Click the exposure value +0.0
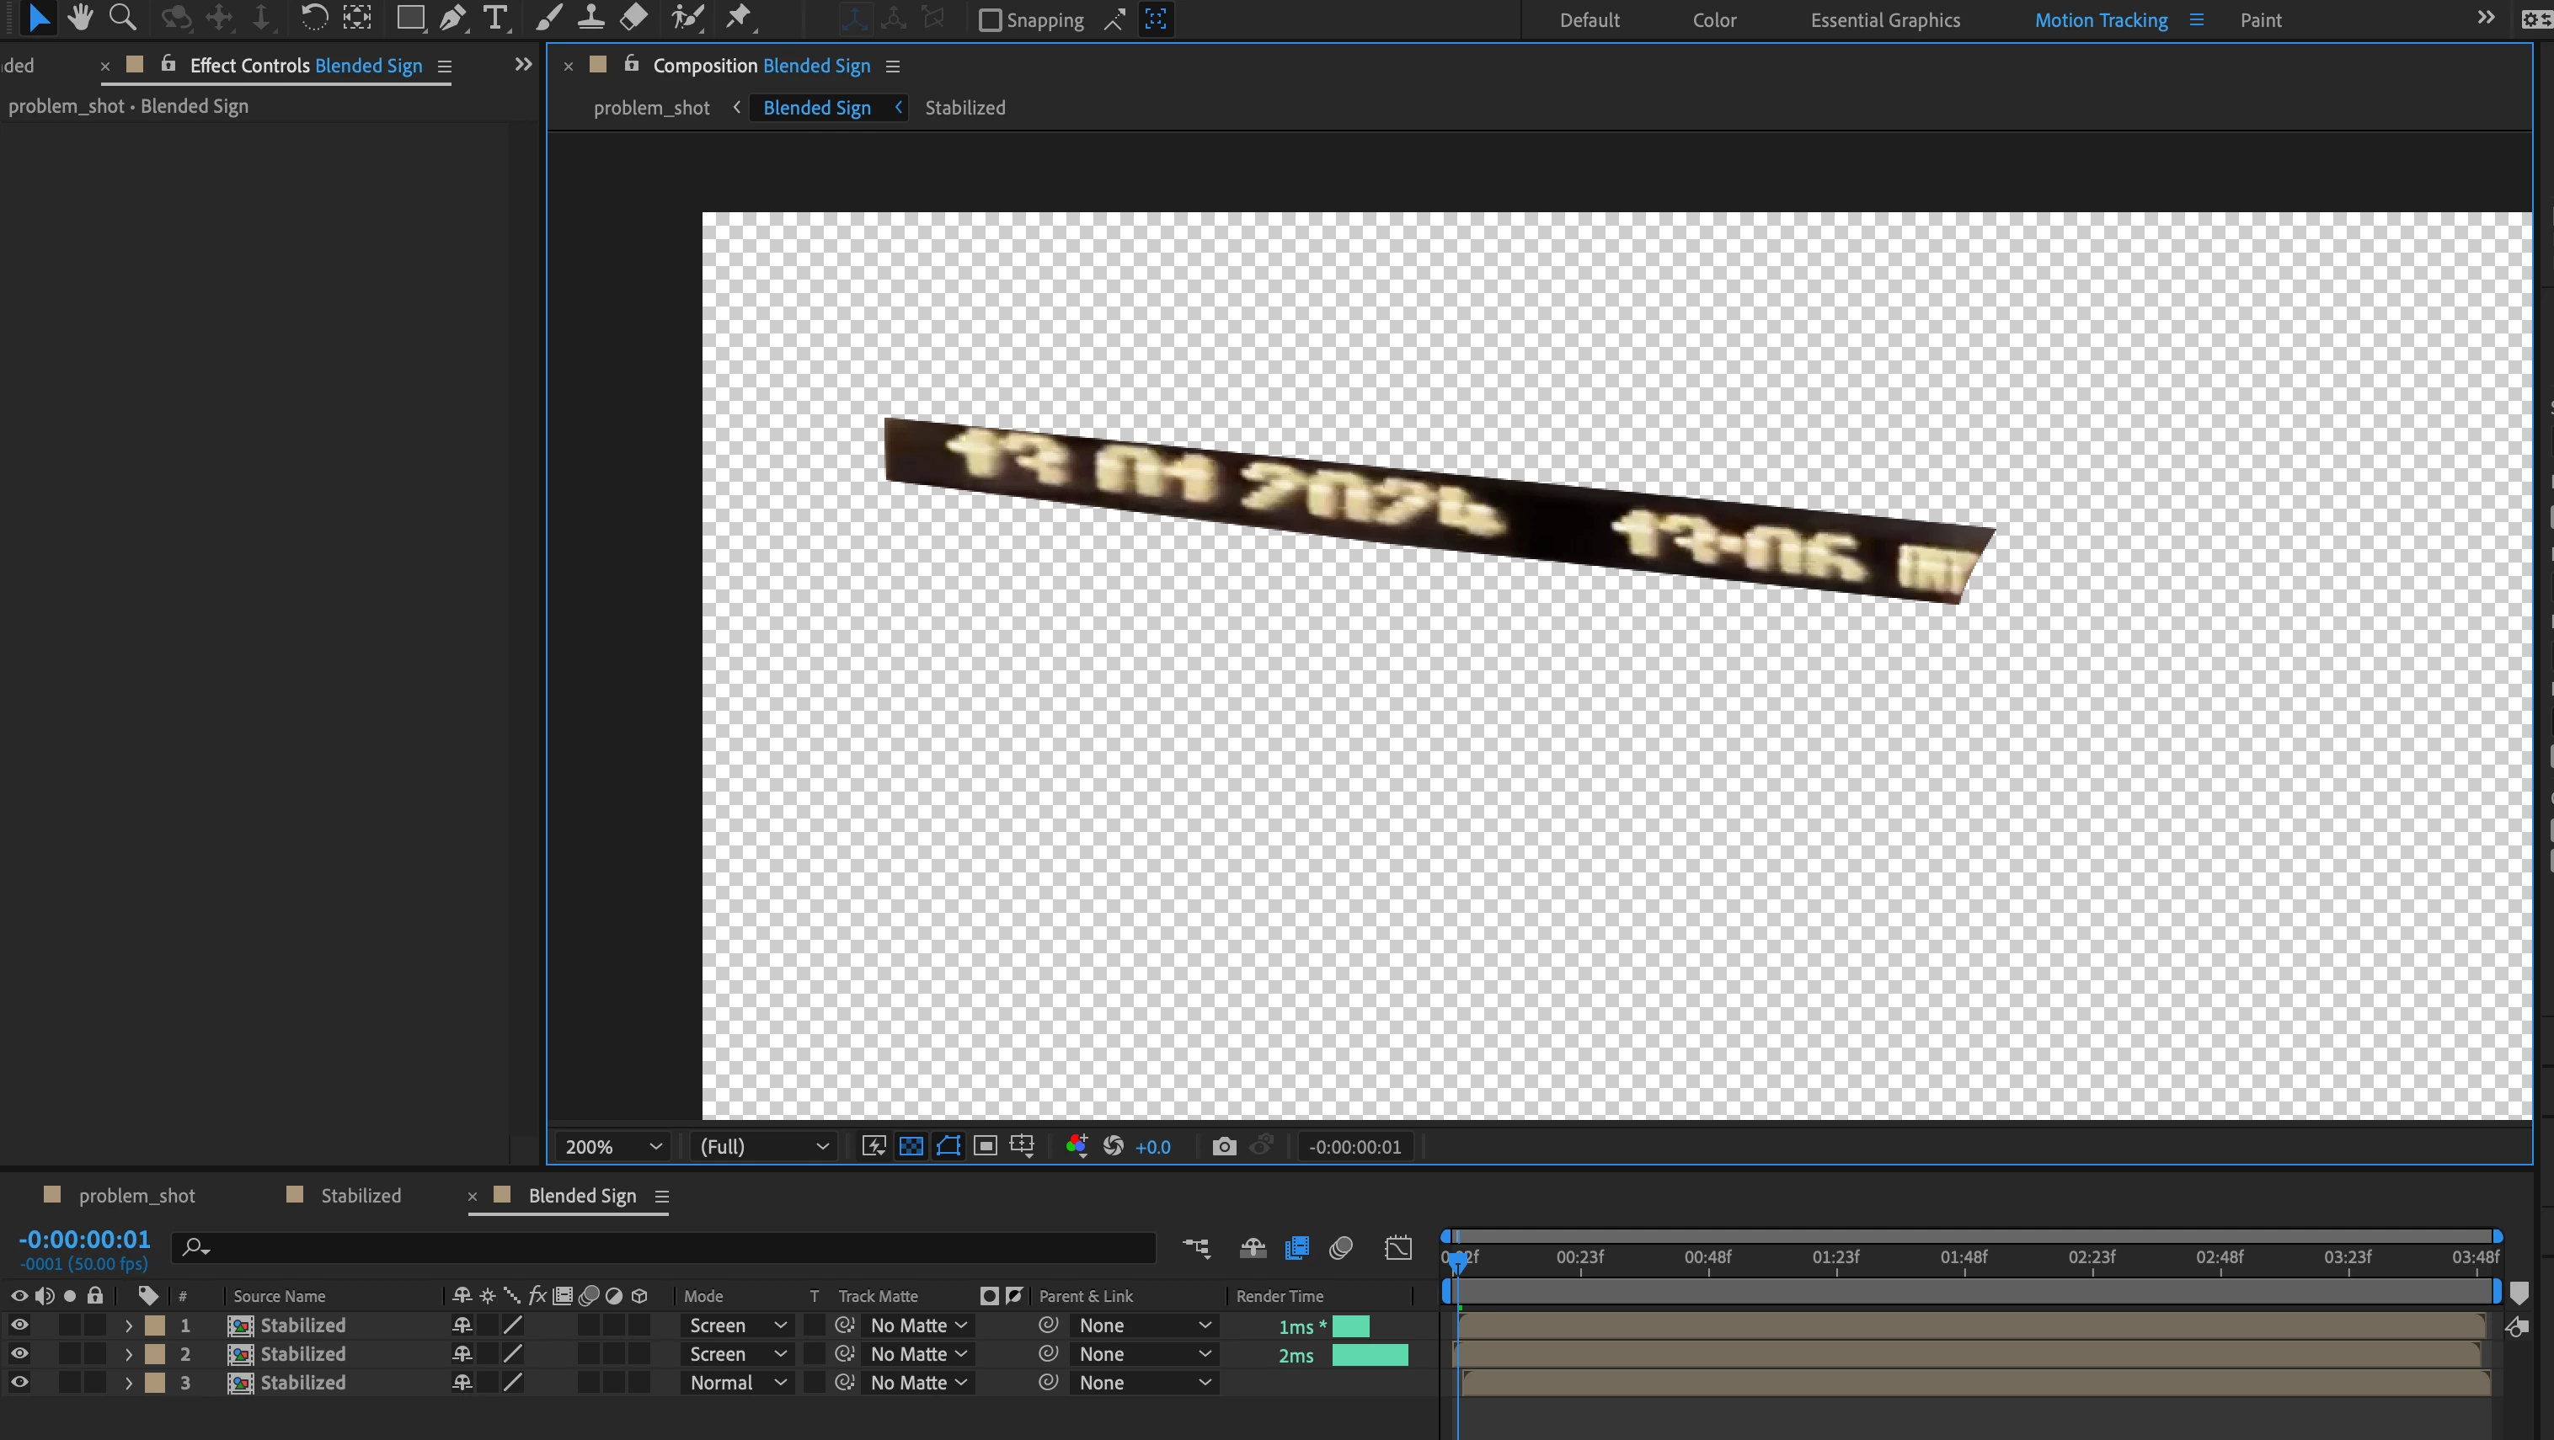 click(1152, 1147)
